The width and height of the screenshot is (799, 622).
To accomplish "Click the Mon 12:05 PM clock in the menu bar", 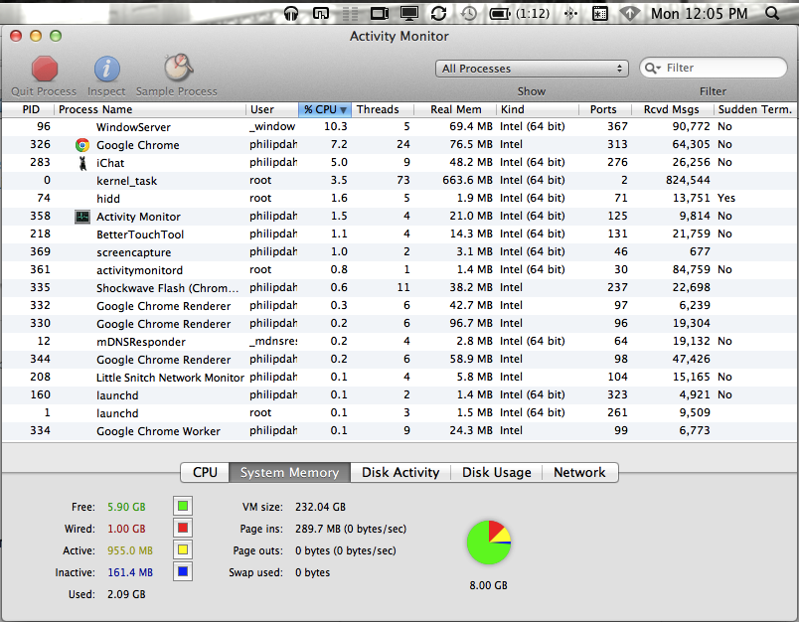I will [x=700, y=14].
